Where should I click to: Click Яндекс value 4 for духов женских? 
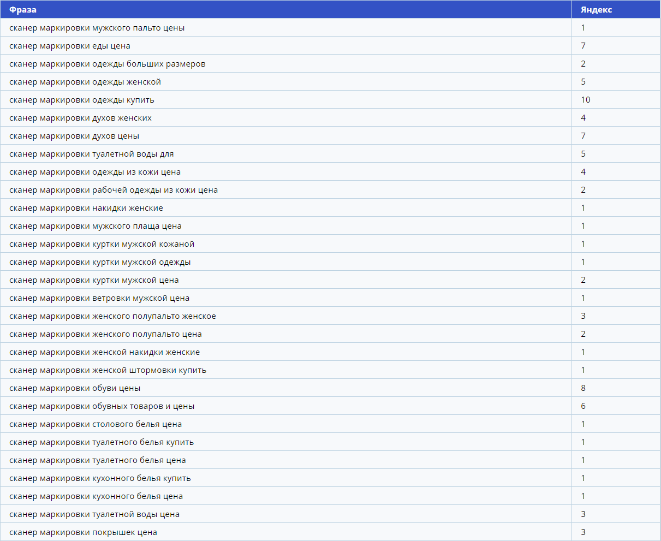coord(583,118)
